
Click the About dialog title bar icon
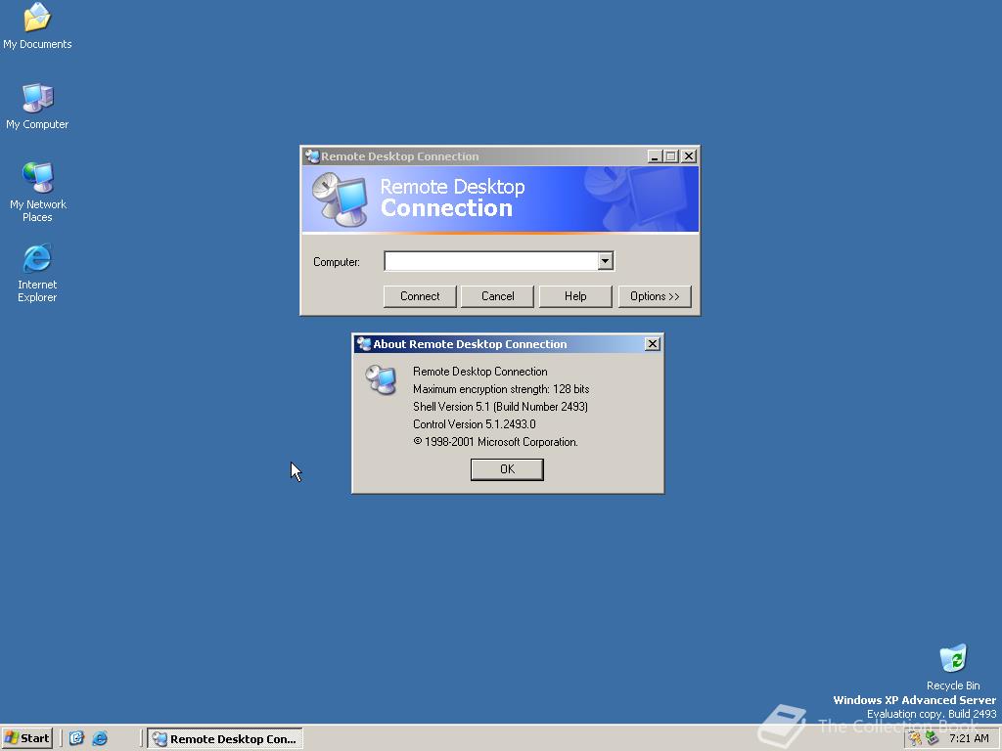(x=364, y=344)
